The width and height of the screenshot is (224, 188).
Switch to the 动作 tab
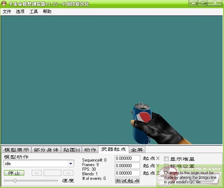tap(90, 150)
